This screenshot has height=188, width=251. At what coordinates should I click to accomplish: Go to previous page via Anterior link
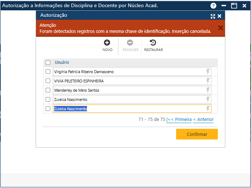203,120
